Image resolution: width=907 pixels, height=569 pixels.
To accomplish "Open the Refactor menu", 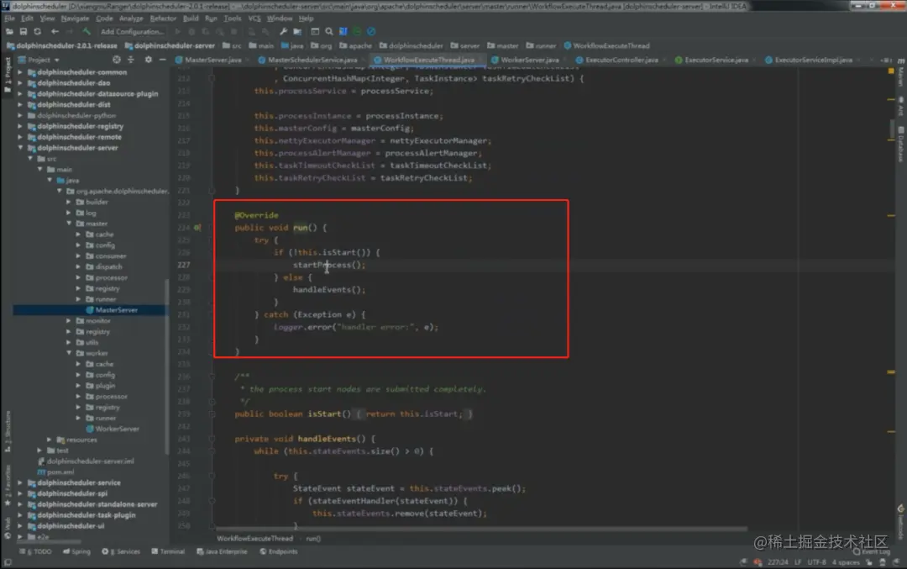I will pyautogui.click(x=163, y=18).
